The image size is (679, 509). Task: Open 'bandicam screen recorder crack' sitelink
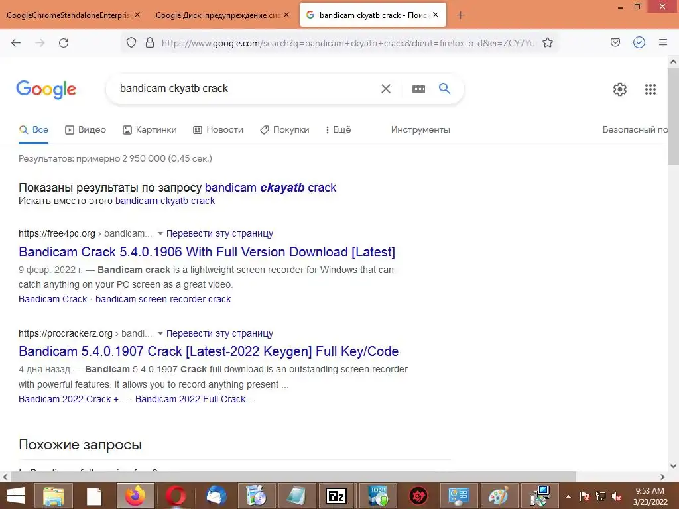tap(163, 299)
